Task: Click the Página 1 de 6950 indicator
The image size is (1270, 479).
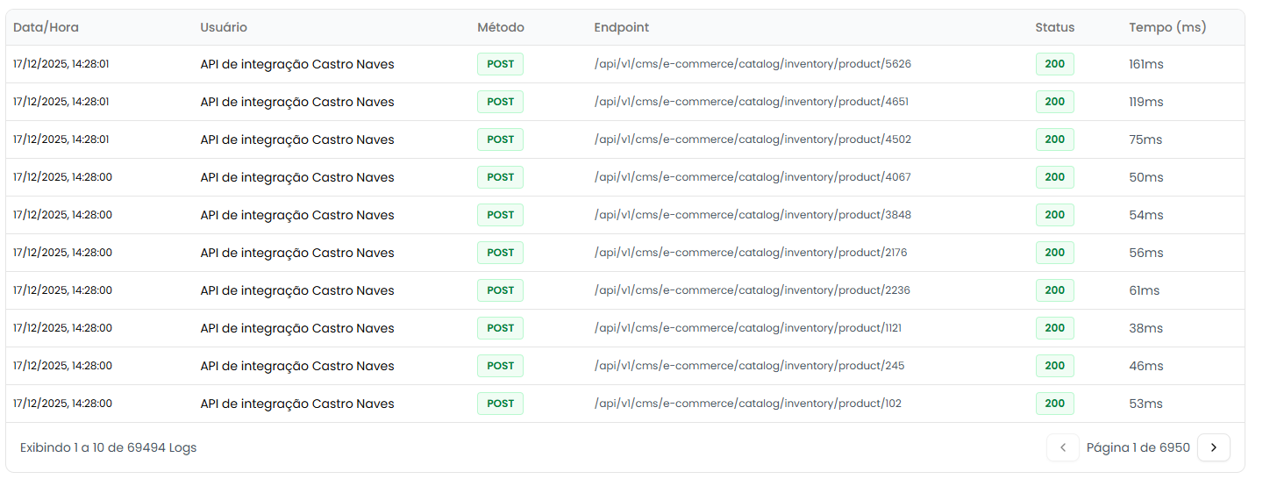Action: [x=1138, y=447]
